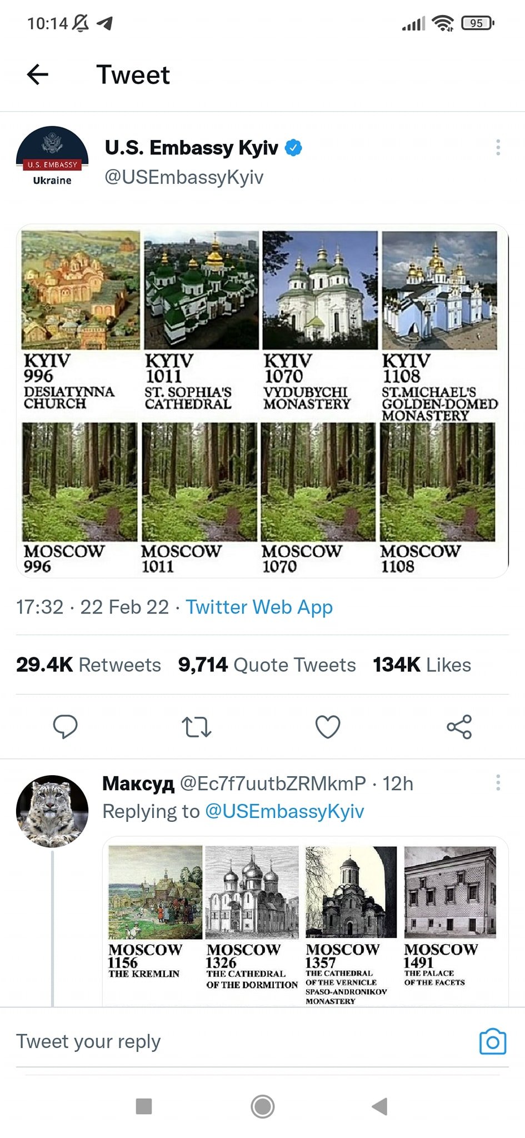The image size is (525, 1138).
Task: Open Максуд's snow leopard avatar
Action: 52,811
